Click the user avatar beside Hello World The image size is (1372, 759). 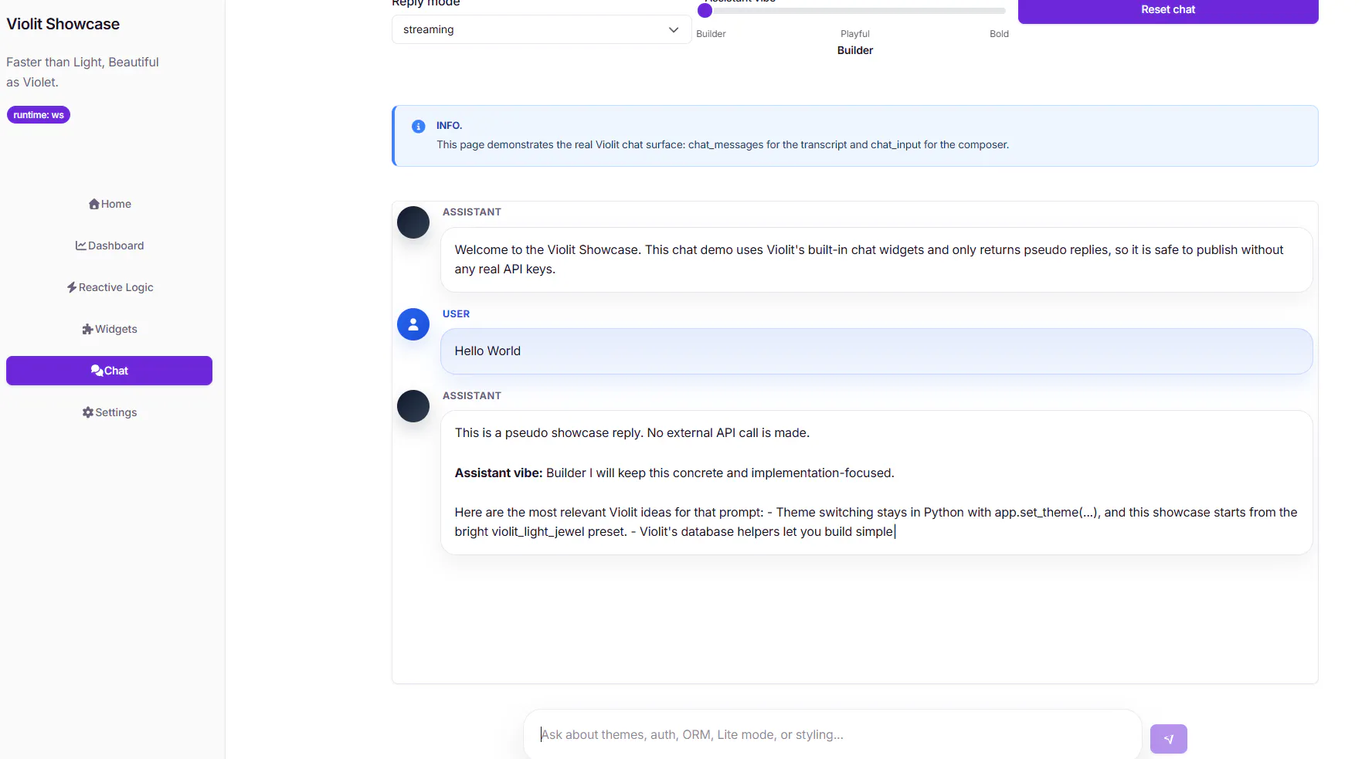[413, 324]
